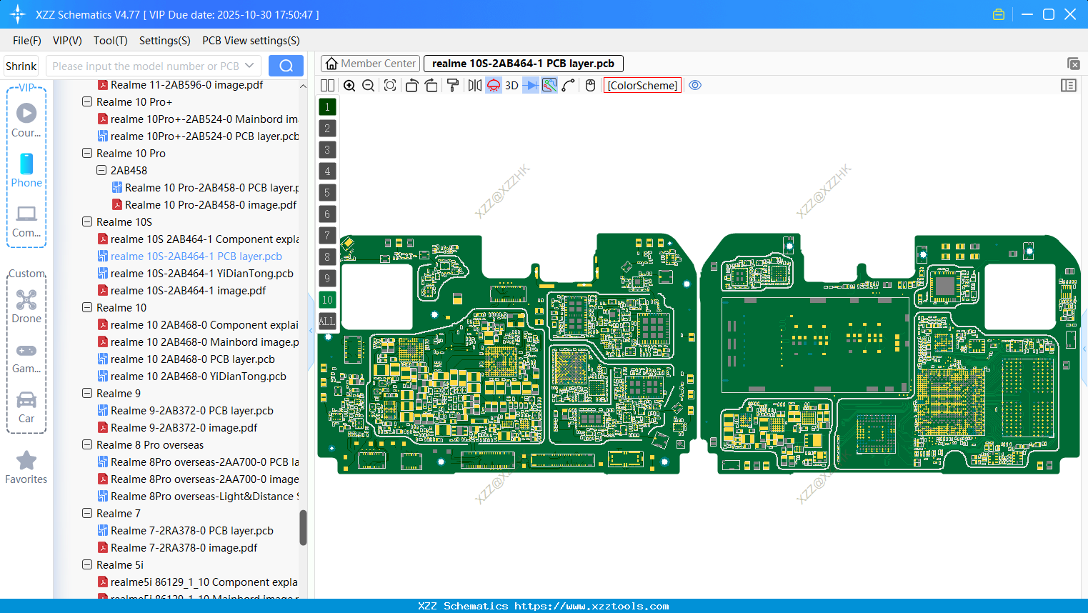Screen dimensions: 1088x613
Task: Open the Tool(T) menu
Action: (110, 41)
